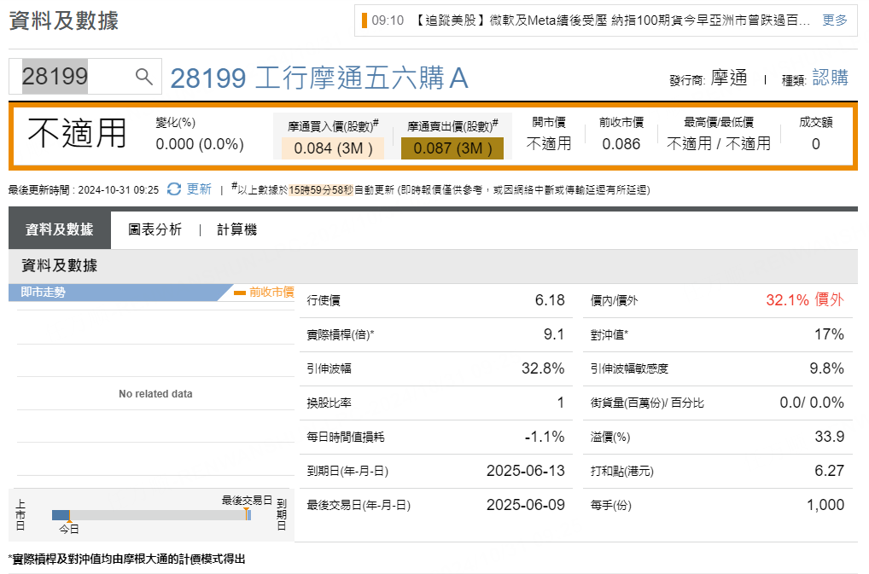
Task: Click the 溢價(%) value 33.9
Action: [829, 437]
